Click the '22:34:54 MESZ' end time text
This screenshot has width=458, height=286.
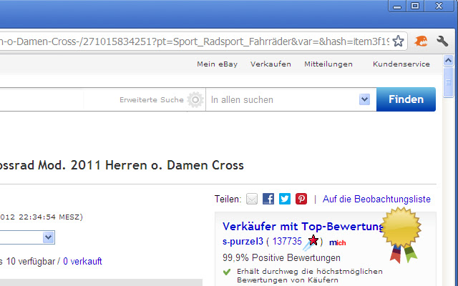tap(51, 217)
